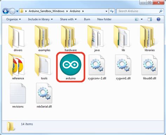Minimize the Explorer window
Image resolution: width=166 pixels, height=135 pixels.
click(143, 2)
